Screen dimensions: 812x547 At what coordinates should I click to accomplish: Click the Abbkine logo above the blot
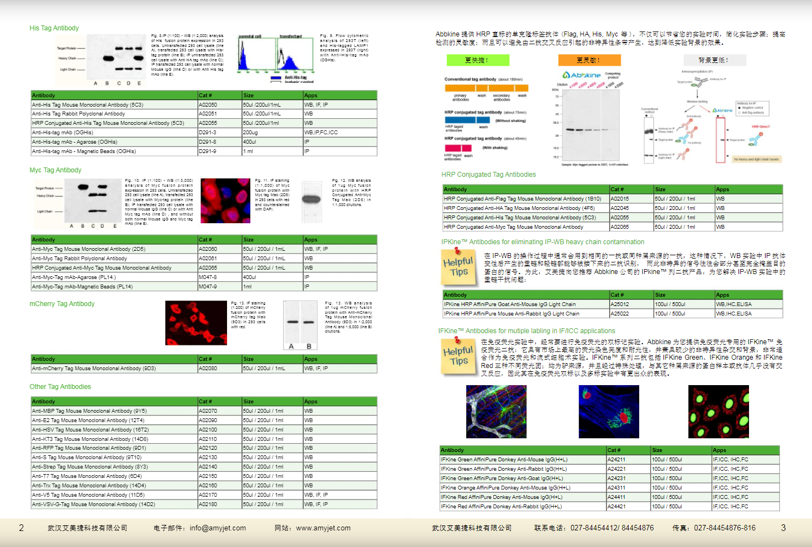tap(581, 75)
